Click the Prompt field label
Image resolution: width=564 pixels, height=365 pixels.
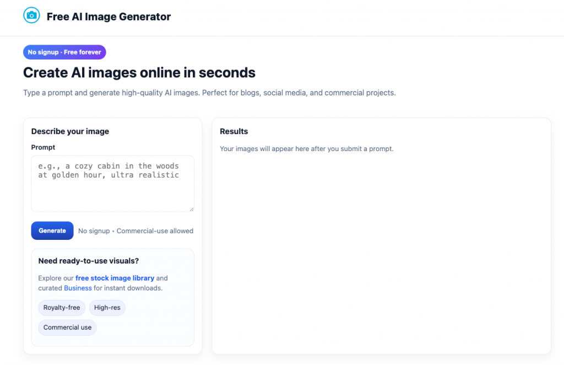pos(43,147)
